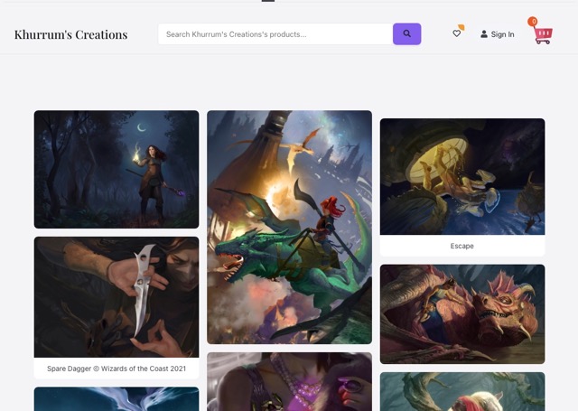Viewport: 578px width, 411px height.
Task: Open the moonlit forest sorceress artwork
Action: point(117,169)
